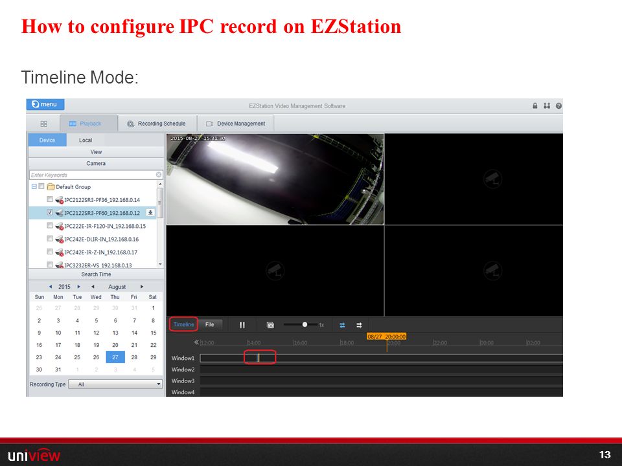Click camera list scrollbar up arrow
The height and width of the screenshot is (466, 622).
[x=160, y=184]
